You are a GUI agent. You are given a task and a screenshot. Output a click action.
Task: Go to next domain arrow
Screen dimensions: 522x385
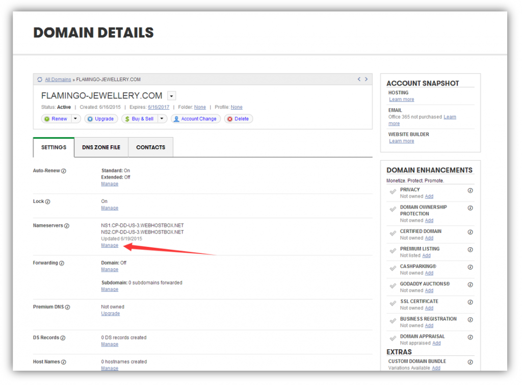click(366, 79)
